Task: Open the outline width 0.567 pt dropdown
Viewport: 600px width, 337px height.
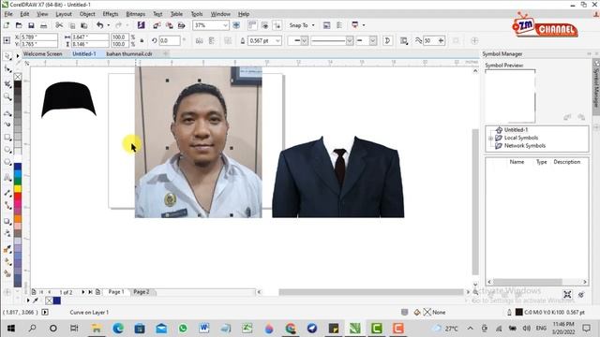Action: point(277,40)
